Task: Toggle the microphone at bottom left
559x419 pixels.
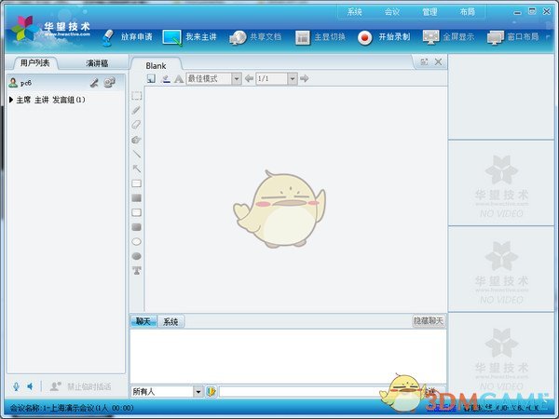Action: coord(16,386)
